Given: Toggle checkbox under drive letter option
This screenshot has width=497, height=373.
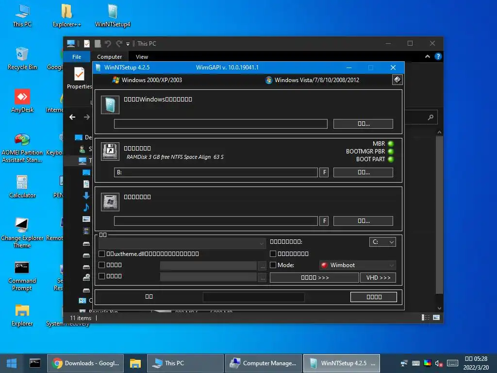Looking at the screenshot, I should tap(273, 254).
